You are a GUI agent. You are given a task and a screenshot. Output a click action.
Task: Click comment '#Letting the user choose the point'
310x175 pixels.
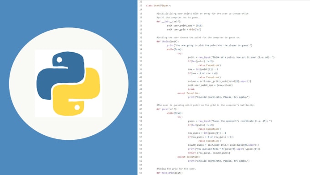pos(198,37)
